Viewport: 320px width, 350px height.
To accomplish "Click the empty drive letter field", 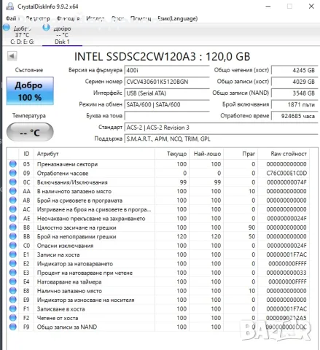I will point(167,116).
